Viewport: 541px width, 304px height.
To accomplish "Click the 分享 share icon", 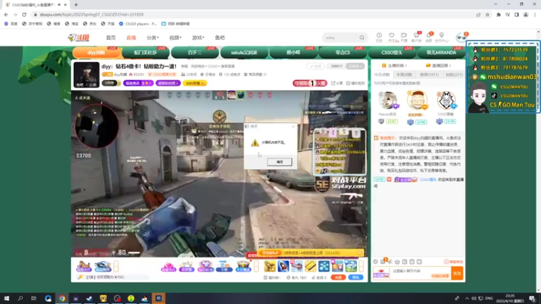I will 337,83.
